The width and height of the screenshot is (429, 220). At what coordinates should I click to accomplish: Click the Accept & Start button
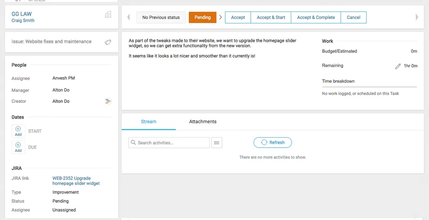(x=271, y=18)
